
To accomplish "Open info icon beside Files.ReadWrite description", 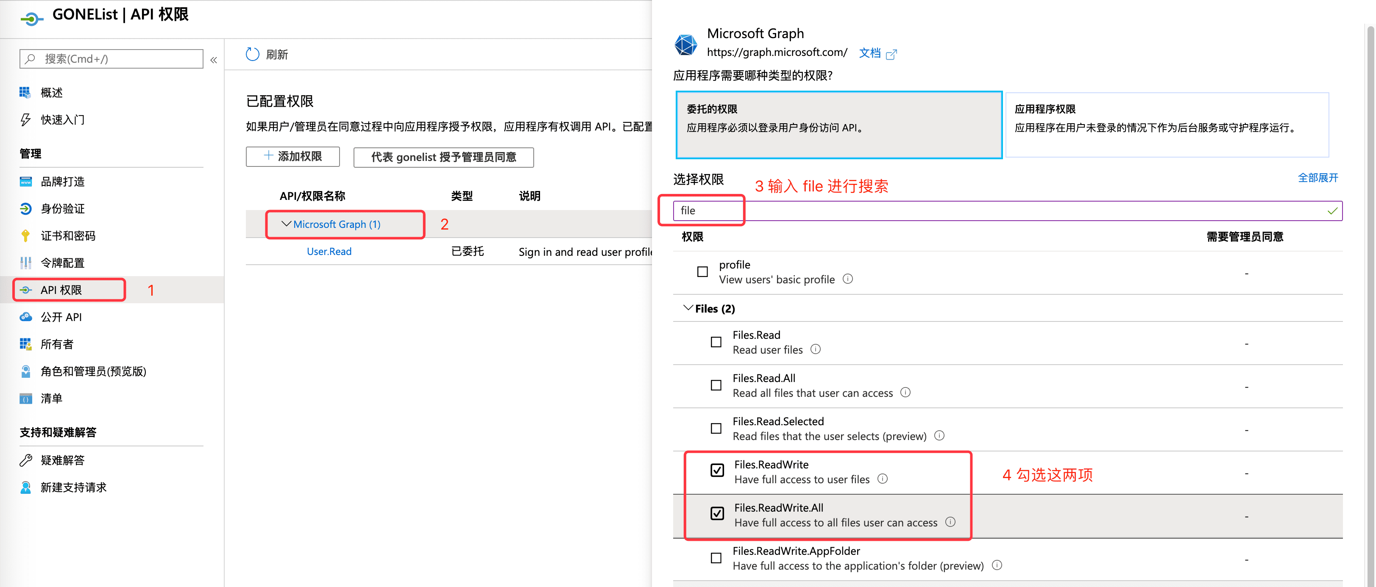I will click(x=883, y=479).
